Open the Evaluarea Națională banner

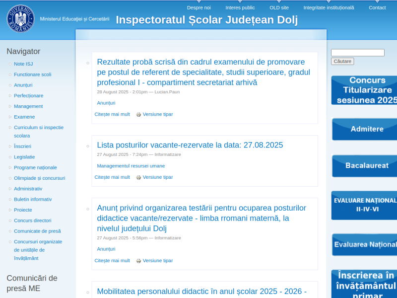[x=364, y=244]
